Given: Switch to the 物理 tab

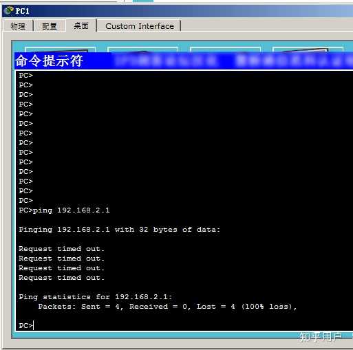Looking at the screenshot, I should coord(18,26).
